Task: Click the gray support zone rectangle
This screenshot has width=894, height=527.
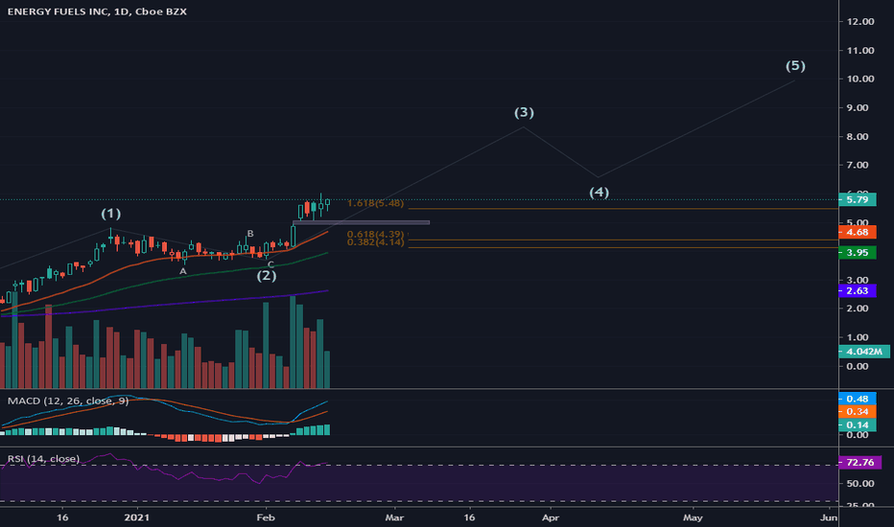Action: 361,222
